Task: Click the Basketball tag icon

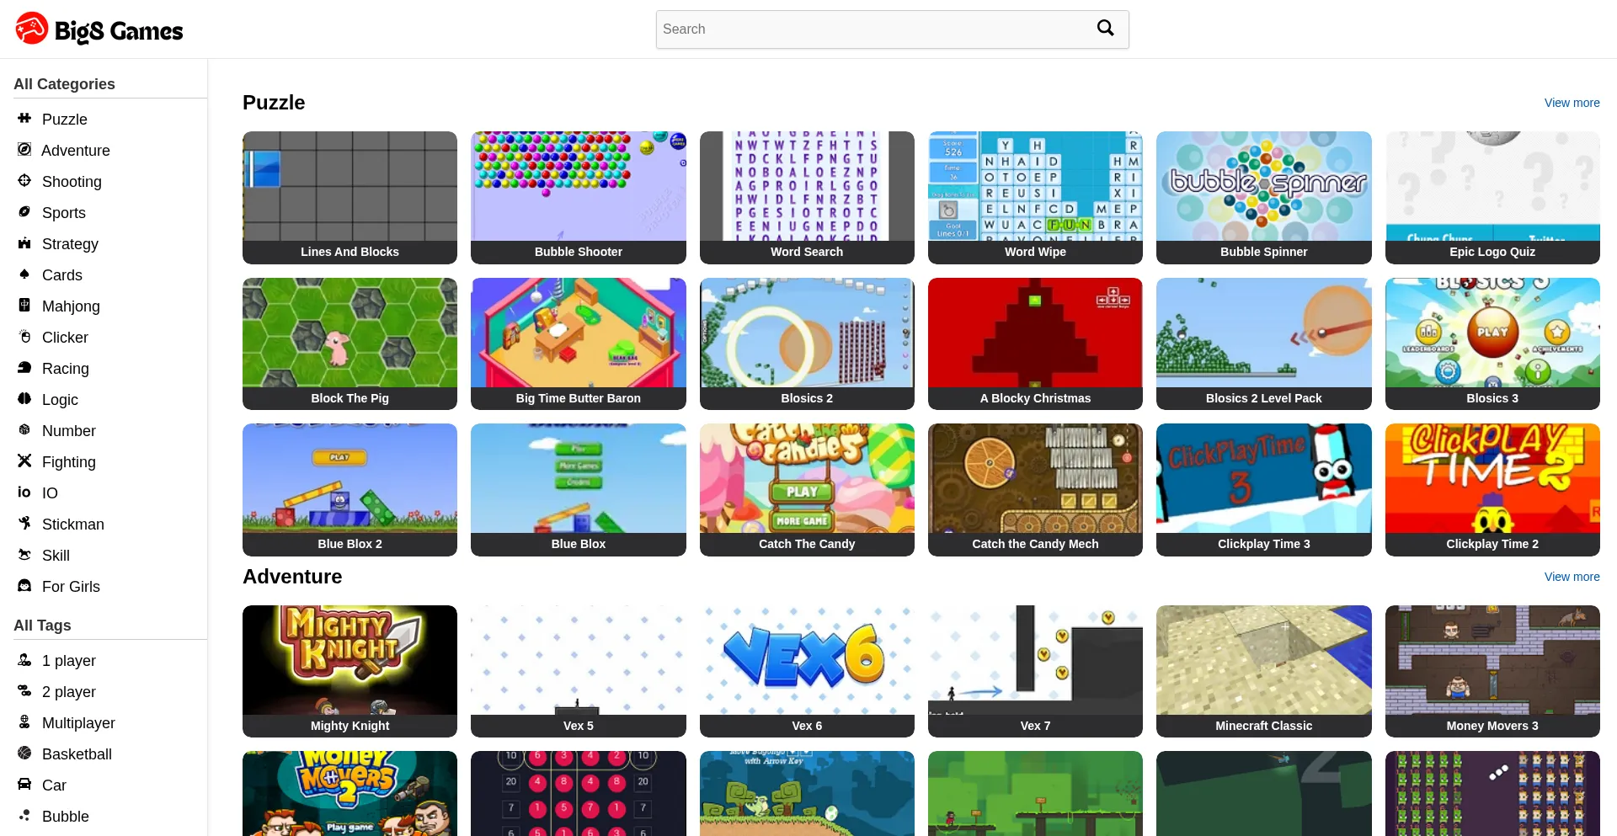Action: [x=24, y=753]
